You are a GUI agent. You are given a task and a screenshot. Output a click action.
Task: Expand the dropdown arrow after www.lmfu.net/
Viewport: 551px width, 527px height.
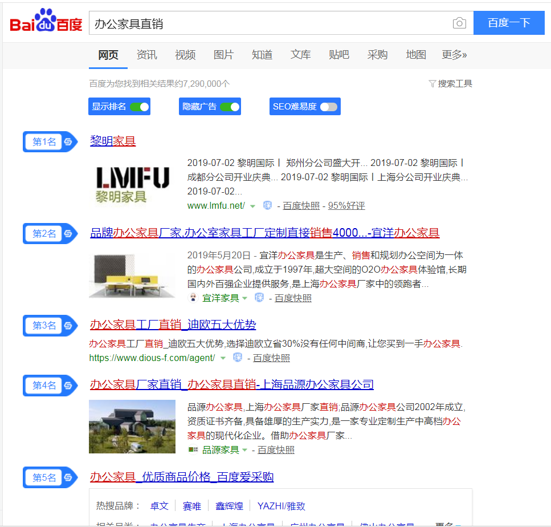coord(252,206)
